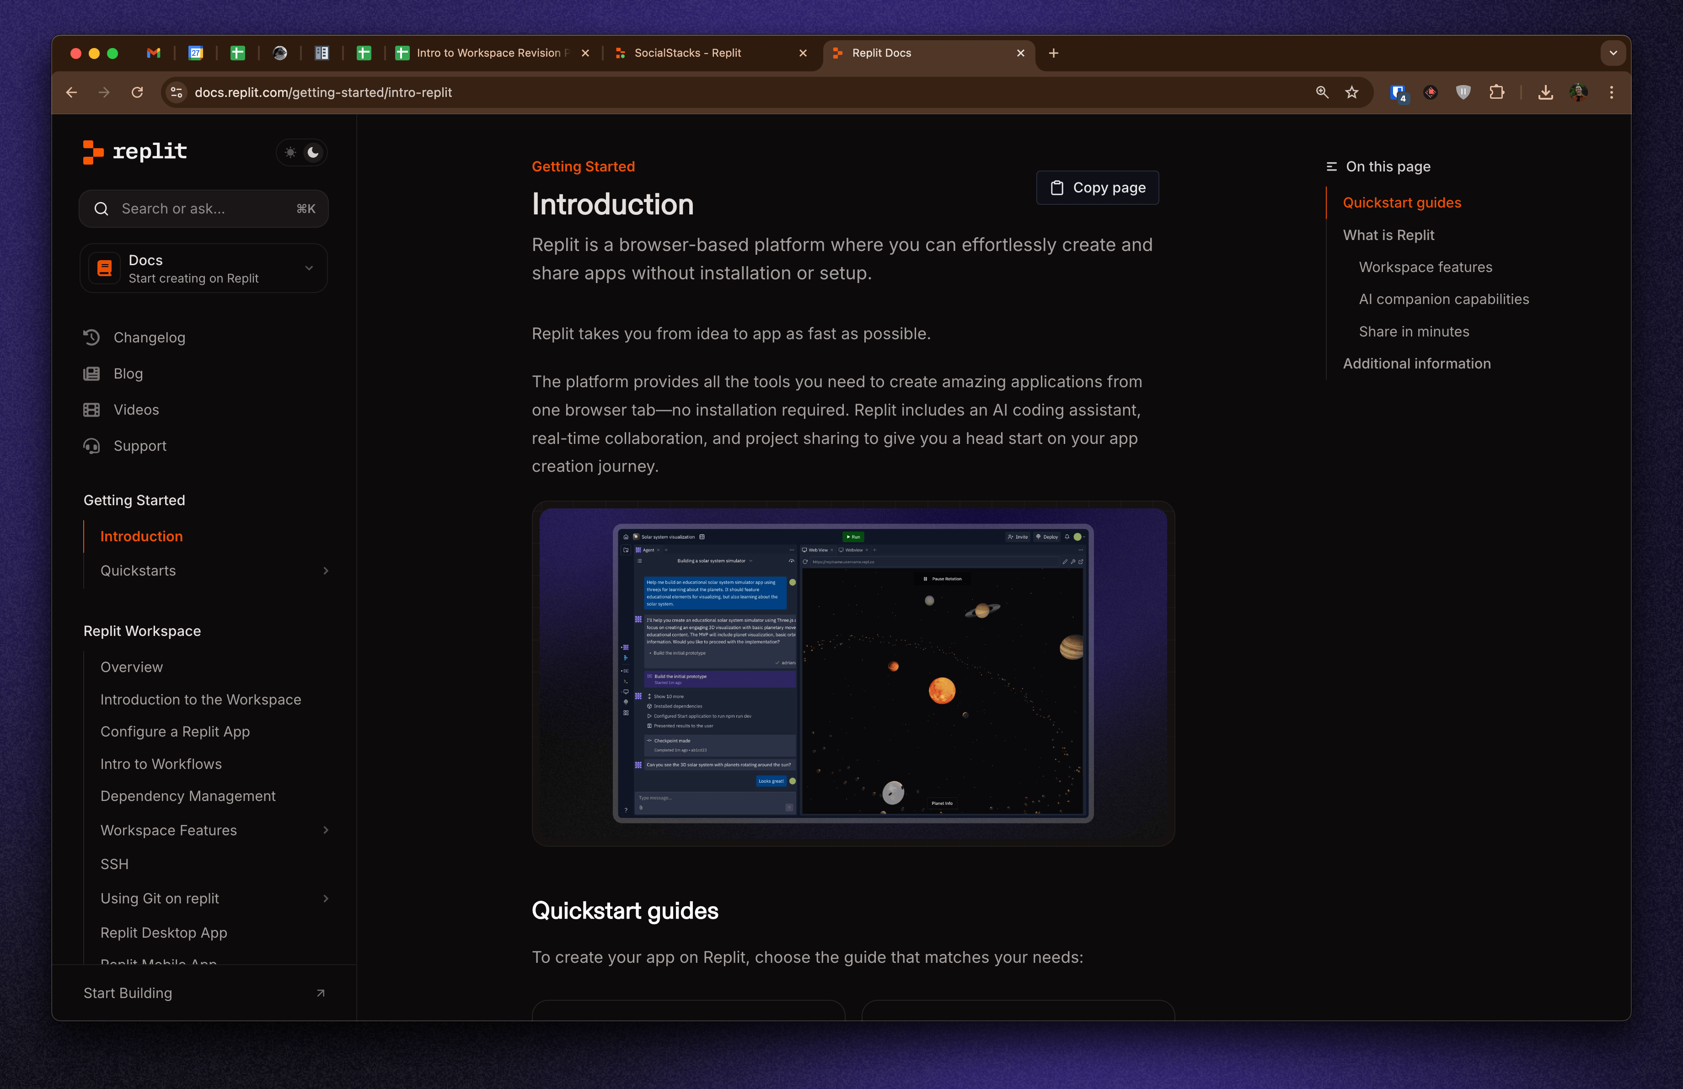
Task: View site information icon
Action: (x=177, y=92)
